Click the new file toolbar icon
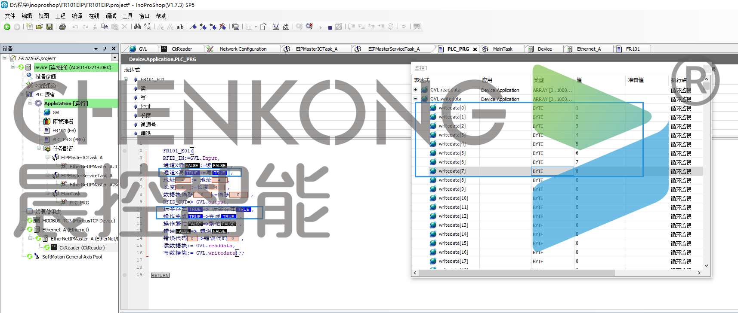Screen dimensions: 738x313 (30, 27)
